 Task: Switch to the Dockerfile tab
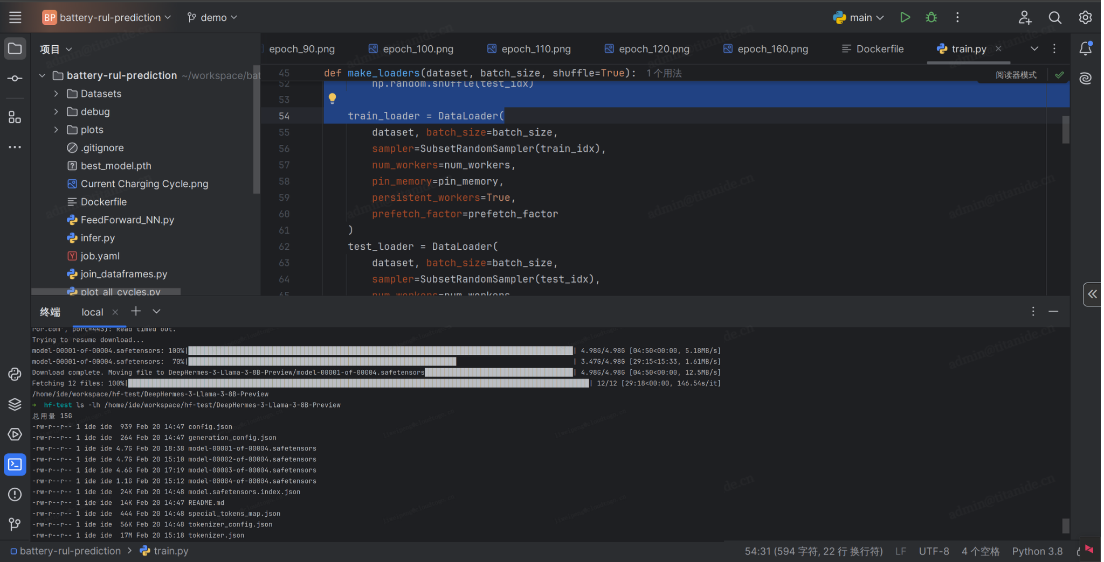point(873,48)
